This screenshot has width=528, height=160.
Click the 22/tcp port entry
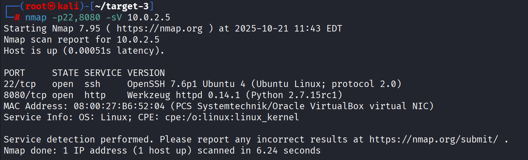pyautogui.click(x=20, y=84)
